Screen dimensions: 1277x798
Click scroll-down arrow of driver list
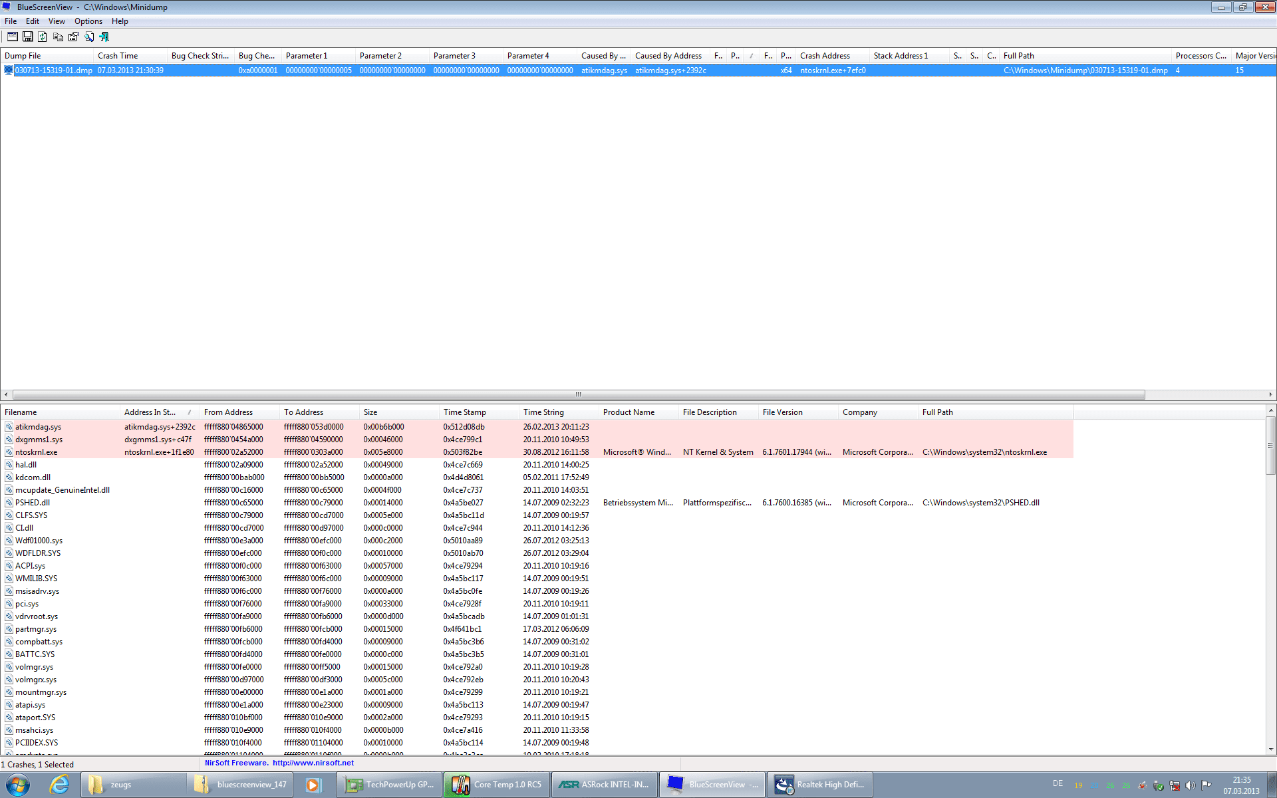click(x=1270, y=749)
